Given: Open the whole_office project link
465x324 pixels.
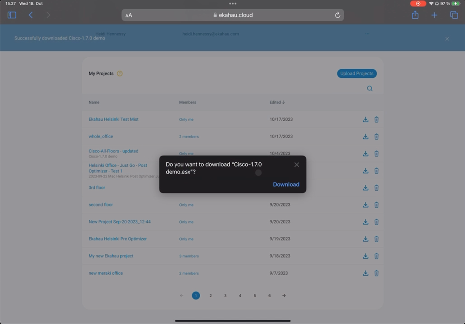Looking at the screenshot, I should [x=101, y=136].
